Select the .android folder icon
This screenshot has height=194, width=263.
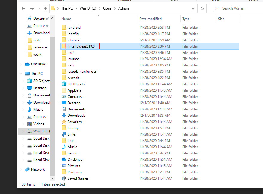pyautogui.click(x=64, y=27)
